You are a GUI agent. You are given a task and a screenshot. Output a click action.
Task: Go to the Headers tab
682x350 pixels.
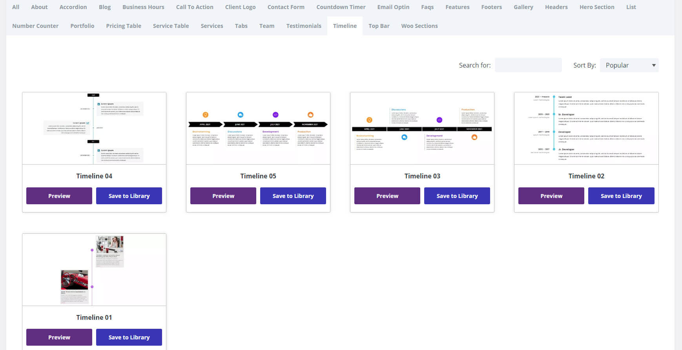[556, 7]
